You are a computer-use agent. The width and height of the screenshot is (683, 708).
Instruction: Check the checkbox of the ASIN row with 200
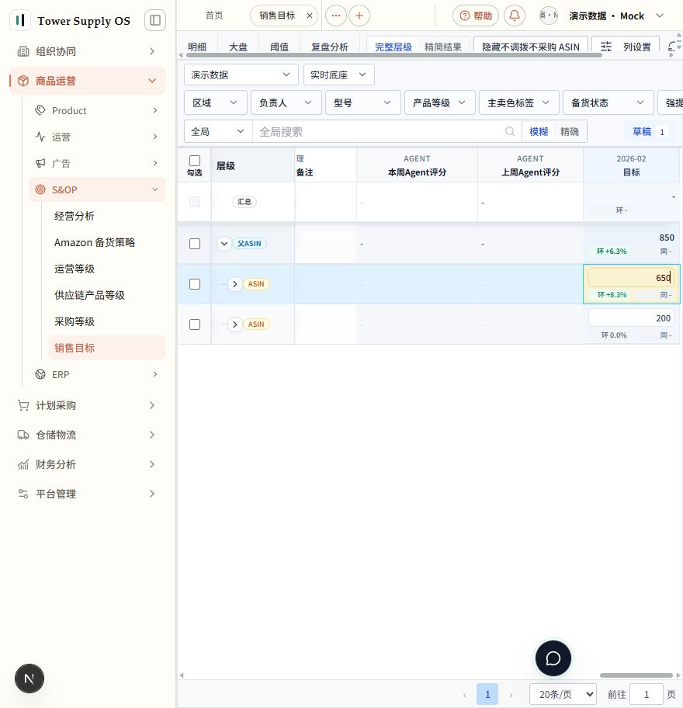[x=195, y=324]
